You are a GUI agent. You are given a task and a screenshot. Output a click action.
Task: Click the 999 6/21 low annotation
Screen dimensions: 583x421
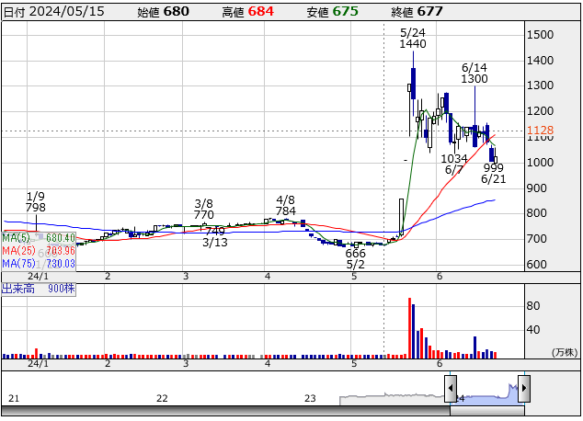[x=494, y=173]
